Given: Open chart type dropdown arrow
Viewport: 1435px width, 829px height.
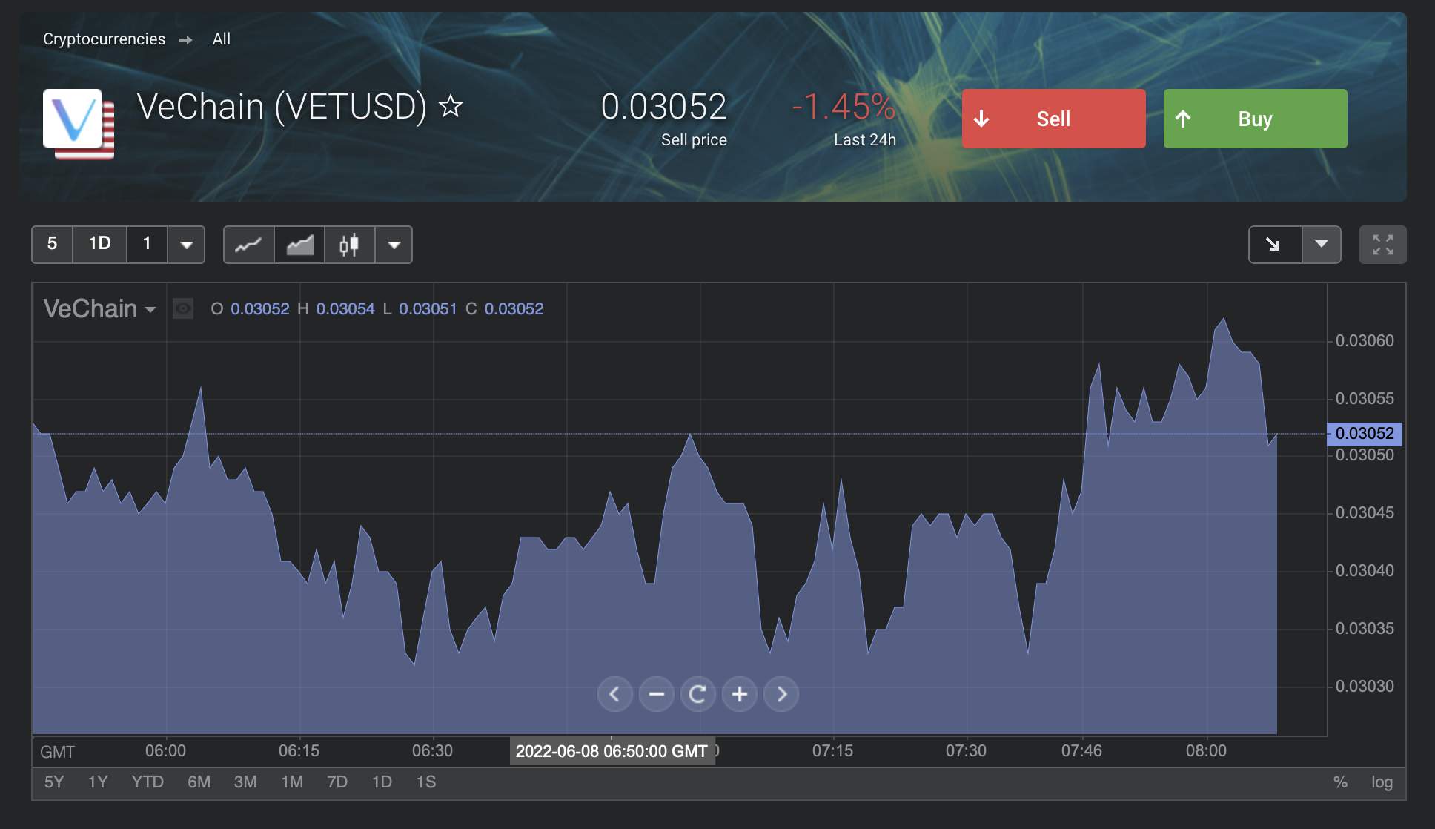Looking at the screenshot, I should tap(394, 244).
